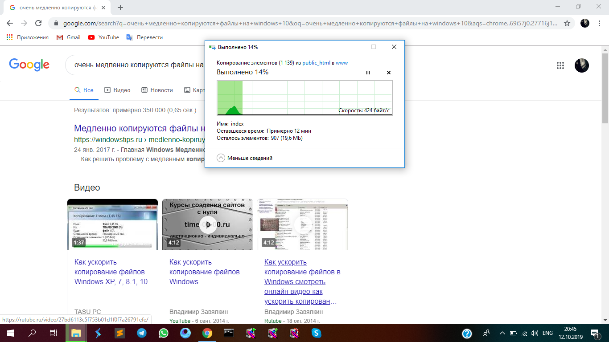The width and height of the screenshot is (609, 342).
Task: Open the People tray icon
Action: (486, 333)
